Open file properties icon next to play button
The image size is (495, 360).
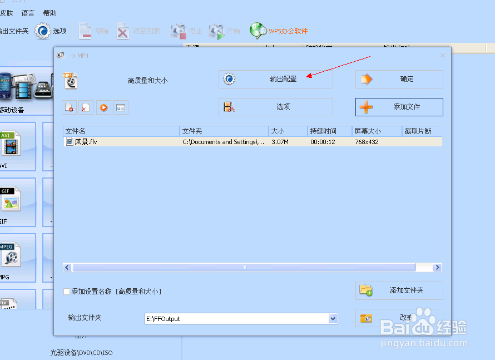click(x=121, y=107)
